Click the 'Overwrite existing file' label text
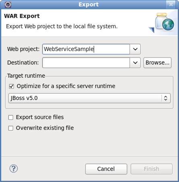This screenshot has height=182, width=179. click(x=45, y=128)
